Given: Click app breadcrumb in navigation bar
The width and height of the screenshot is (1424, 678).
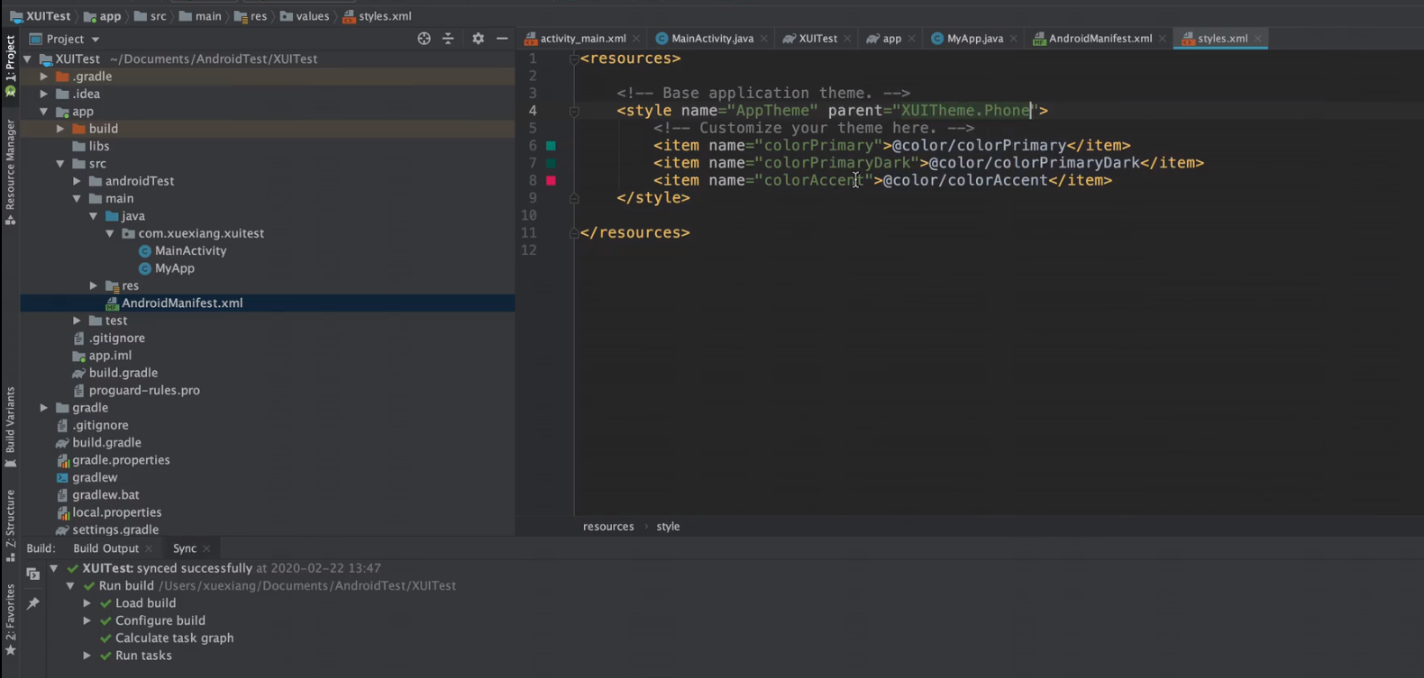Looking at the screenshot, I should point(110,16).
